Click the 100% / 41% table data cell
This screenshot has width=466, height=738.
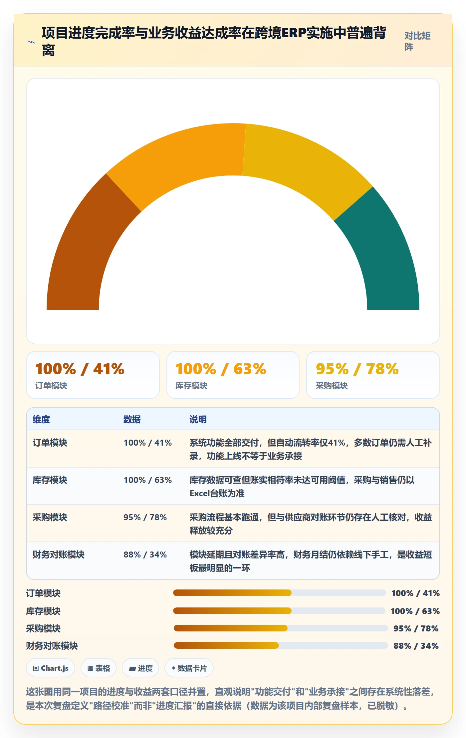click(x=148, y=443)
